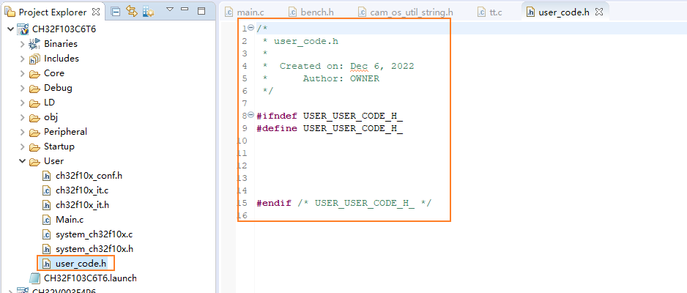Image resolution: width=687 pixels, height=293 pixels.
Task: Select the CH32F103C6T6 project icon
Action: click(x=23, y=29)
